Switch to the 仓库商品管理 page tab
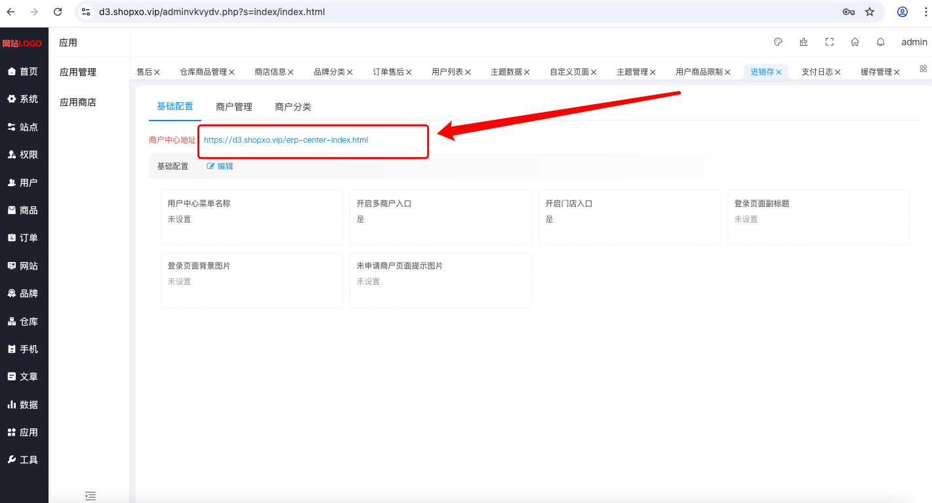 click(x=203, y=72)
